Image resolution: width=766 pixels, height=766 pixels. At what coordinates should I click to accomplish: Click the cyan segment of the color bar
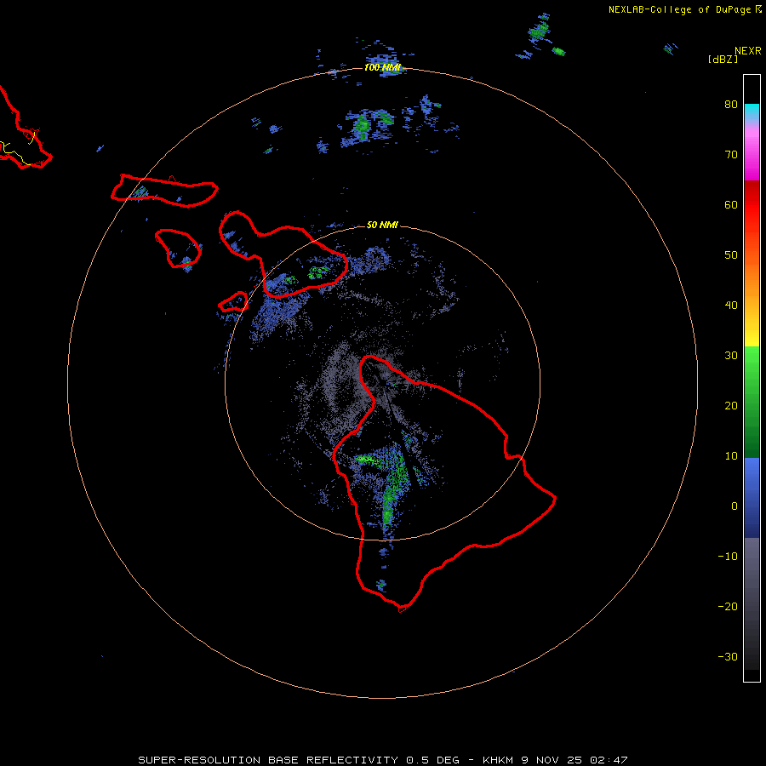752,111
